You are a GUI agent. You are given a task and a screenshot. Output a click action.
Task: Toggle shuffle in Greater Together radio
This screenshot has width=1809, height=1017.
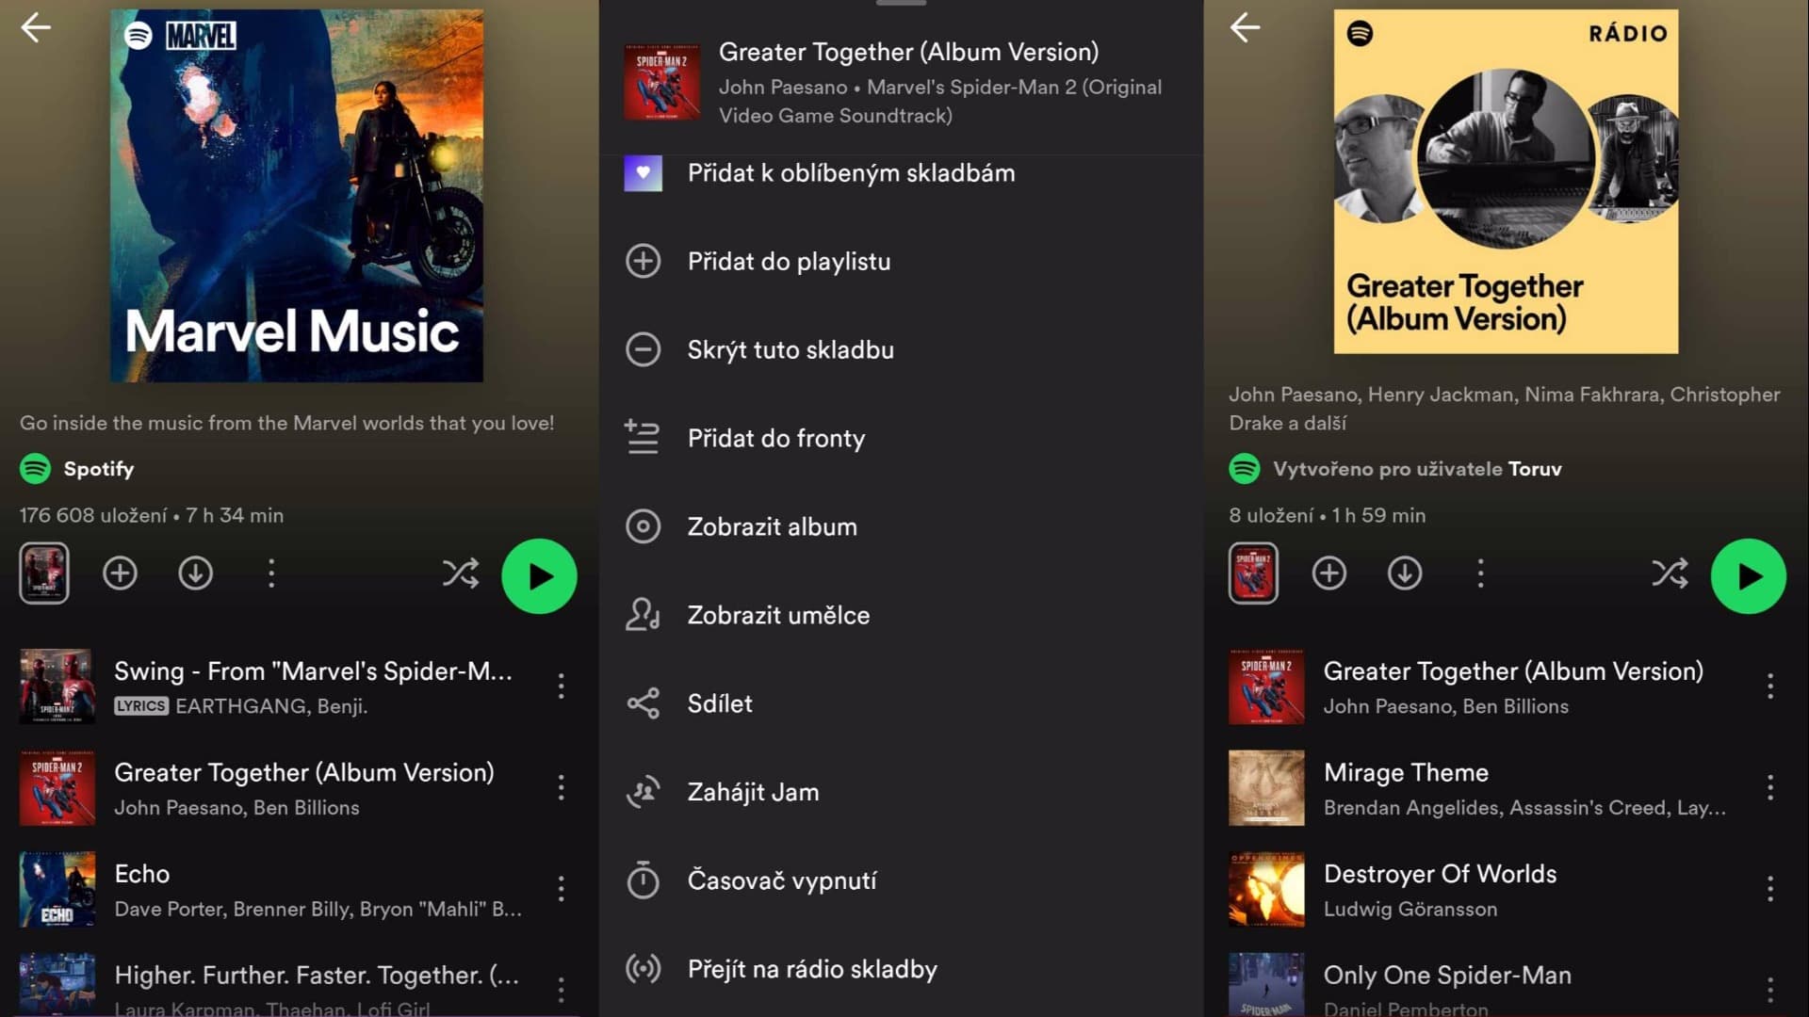tap(1670, 573)
